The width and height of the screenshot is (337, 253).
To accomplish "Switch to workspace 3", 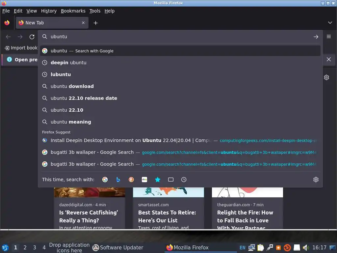I will pos(34,248).
